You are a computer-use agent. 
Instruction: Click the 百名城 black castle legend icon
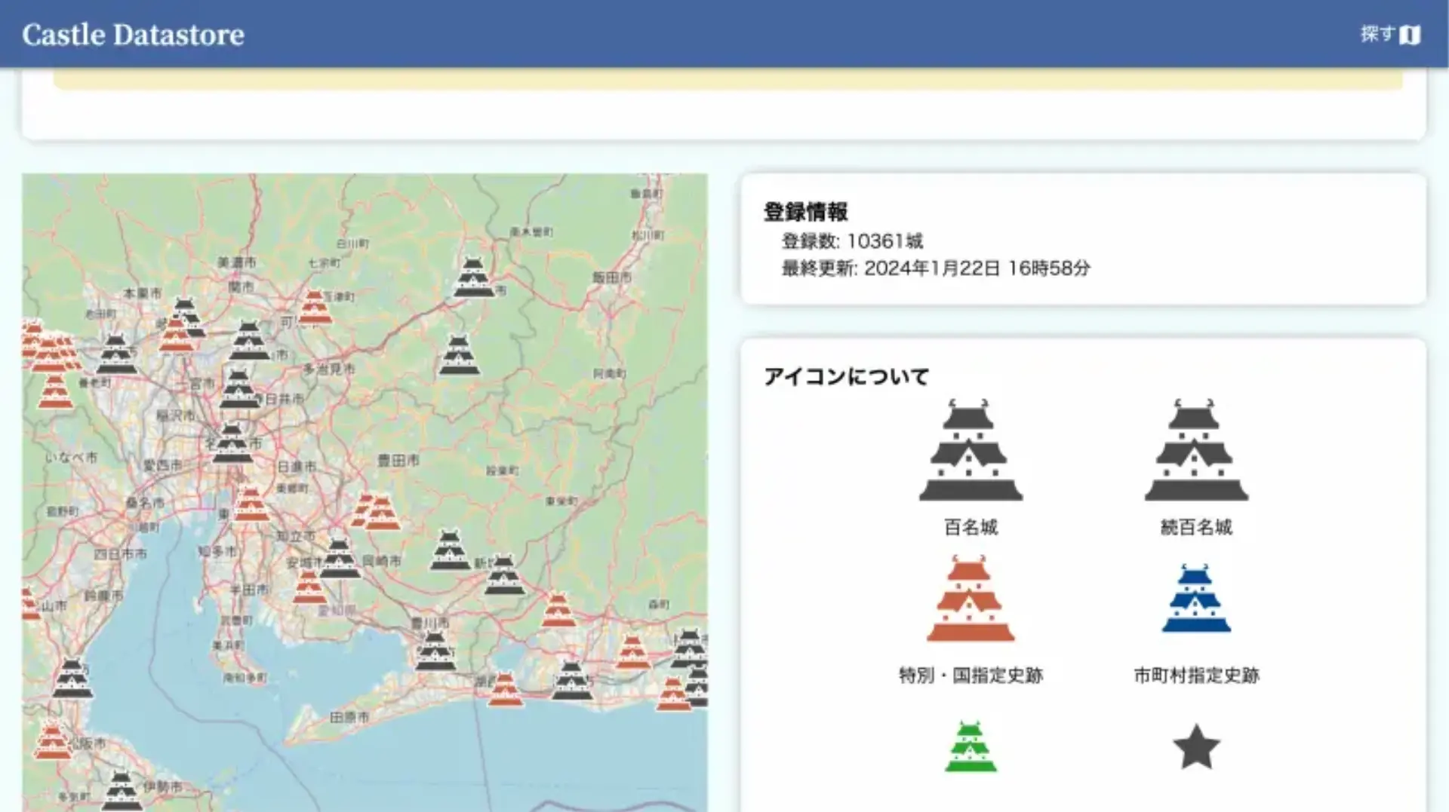click(x=971, y=451)
